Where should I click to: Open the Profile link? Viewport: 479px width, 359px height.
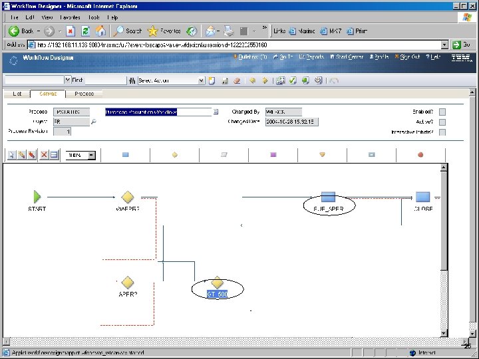tap(379, 57)
